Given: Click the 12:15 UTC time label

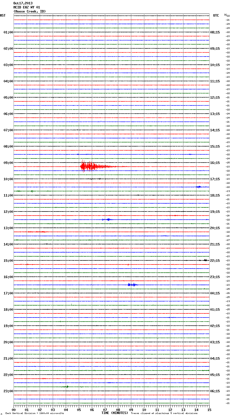Looking at the screenshot, I should click(x=215, y=98).
